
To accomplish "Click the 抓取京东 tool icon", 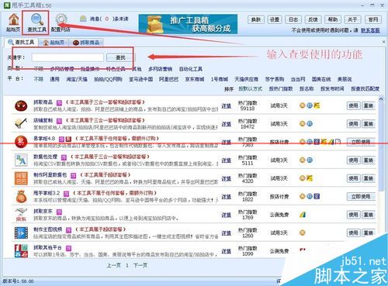I will pos(21,215).
